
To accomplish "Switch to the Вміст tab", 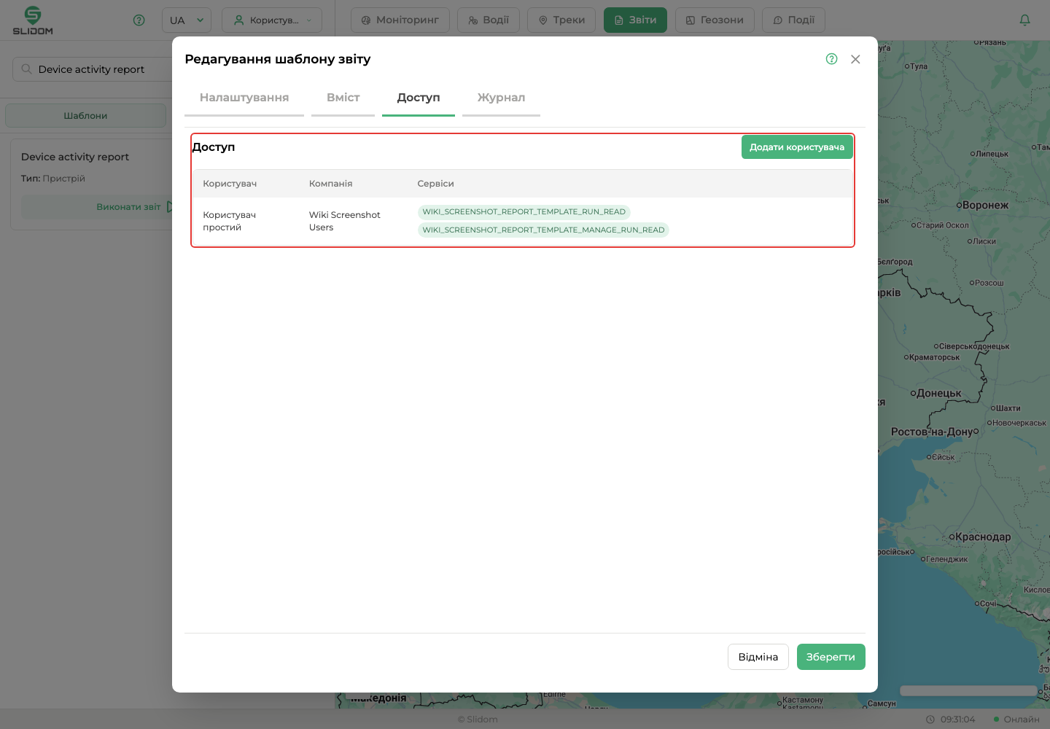I will [x=343, y=98].
